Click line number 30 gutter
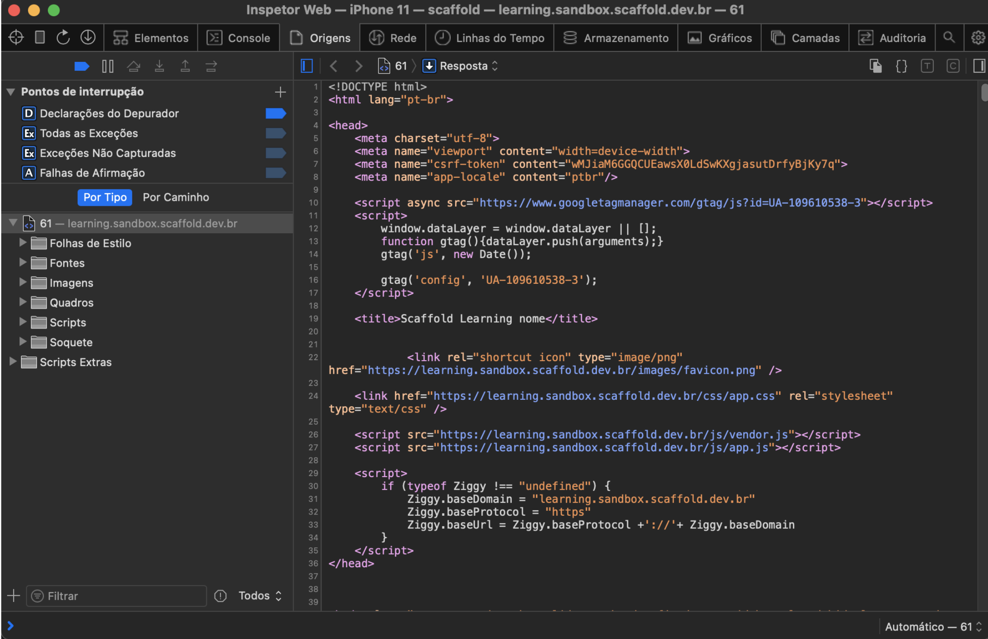 coord(313,486)
